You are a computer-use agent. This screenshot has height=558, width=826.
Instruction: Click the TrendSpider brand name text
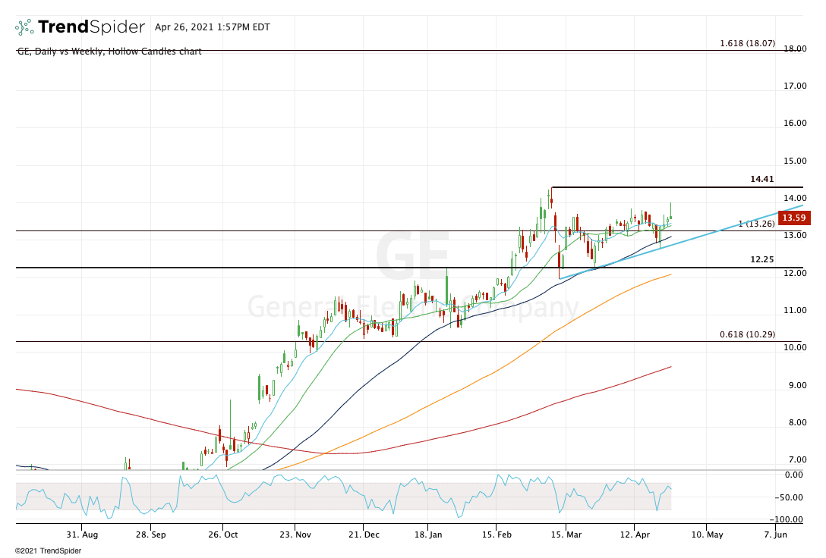point(91,27)
